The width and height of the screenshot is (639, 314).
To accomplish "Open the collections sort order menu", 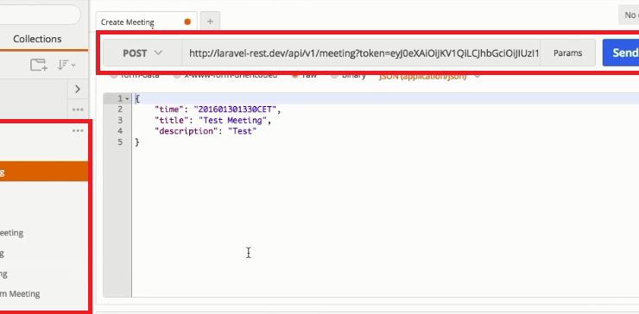I will (x=66, y=65).
